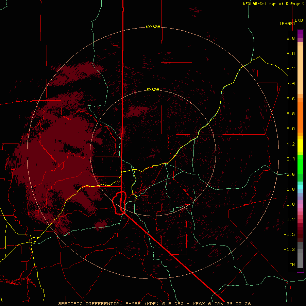Select the 9.0 value on the scale
Screen dimensions: 306x306
291,53
